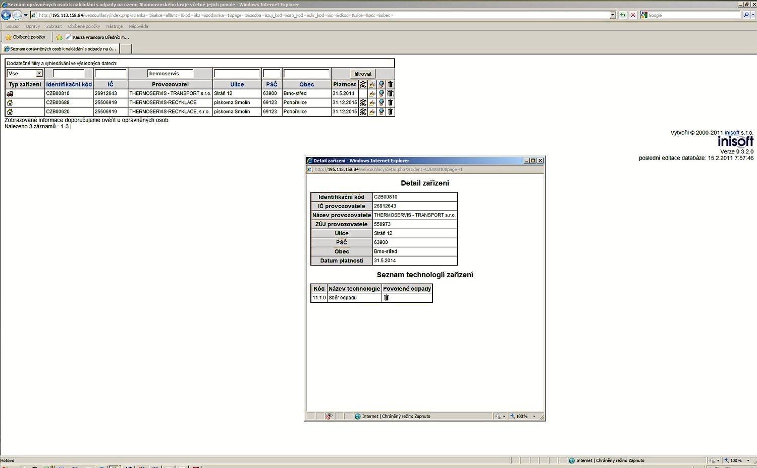Sort by Ulice column link
This screenshot has height=468, width=757.
237,84
